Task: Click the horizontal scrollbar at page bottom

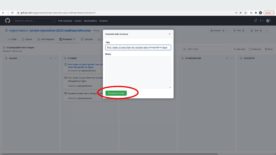Action: (110, 154)
